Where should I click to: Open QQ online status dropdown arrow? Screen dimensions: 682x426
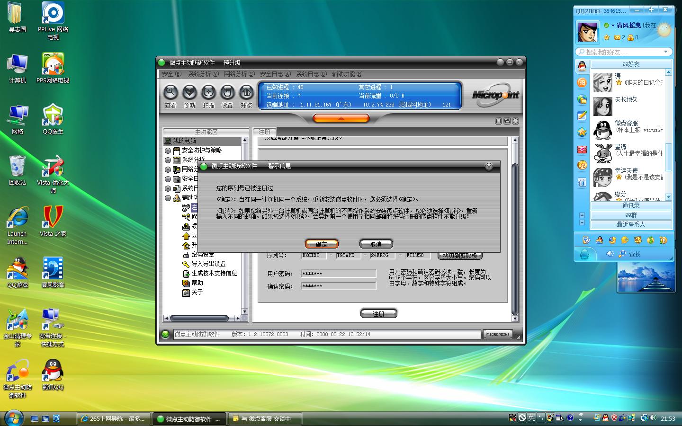click(x=613, y=26)
